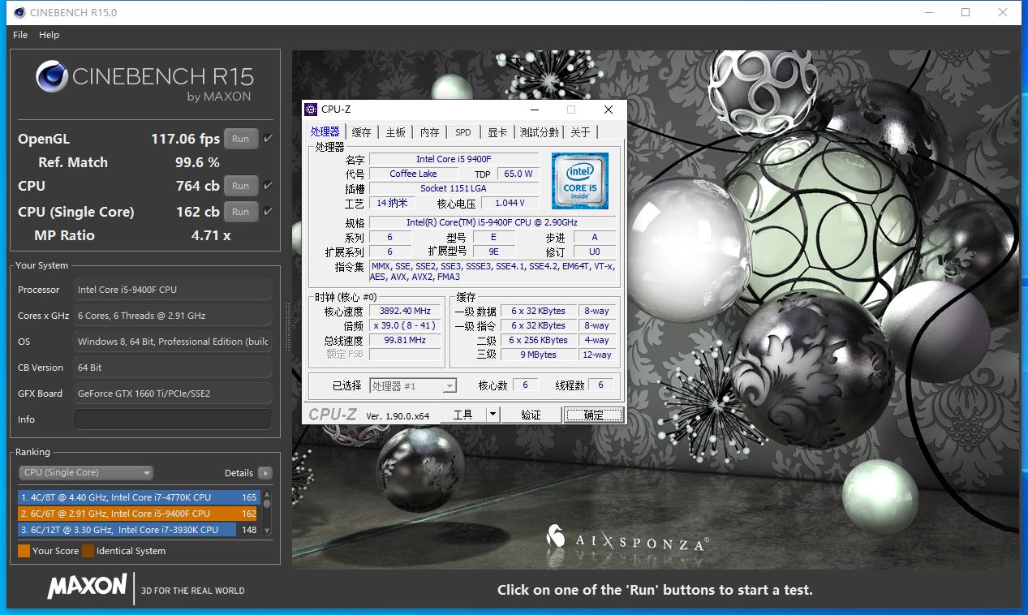Open the 工具 dropdown arrow in CPU-Z
1028x615 pixels.
(x=492, y=415)
